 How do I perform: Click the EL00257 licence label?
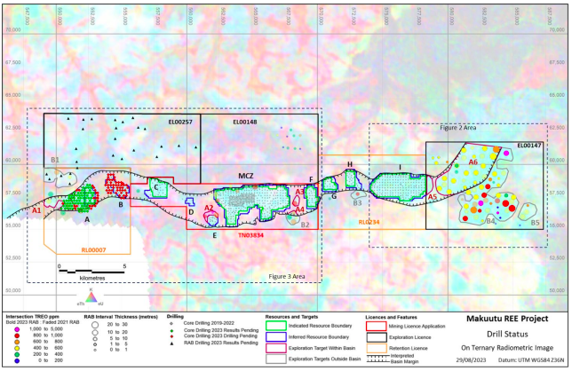(x=180, y=122)
